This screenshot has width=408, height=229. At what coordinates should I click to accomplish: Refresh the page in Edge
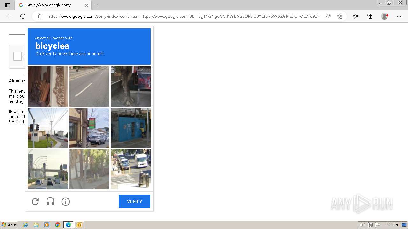tap(23, 16)
